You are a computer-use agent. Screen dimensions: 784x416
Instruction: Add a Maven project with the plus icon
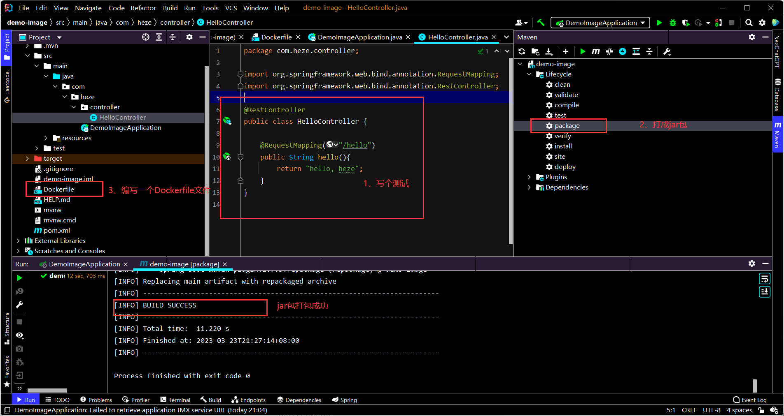[566, 51]
